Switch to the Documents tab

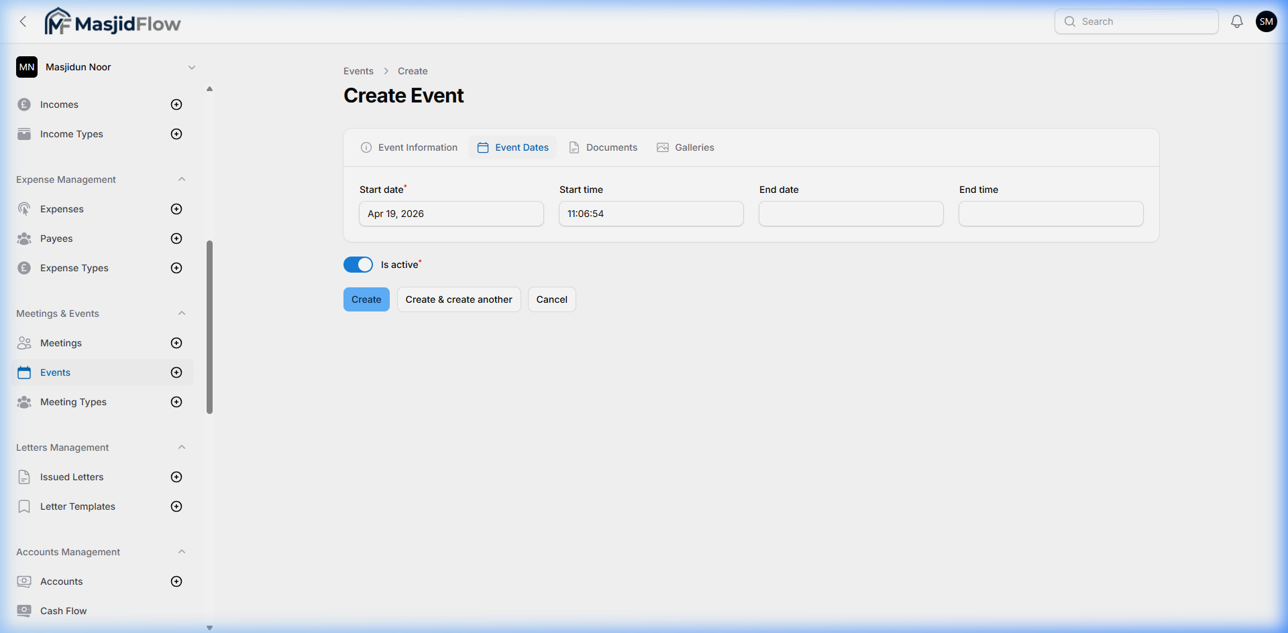603,147
